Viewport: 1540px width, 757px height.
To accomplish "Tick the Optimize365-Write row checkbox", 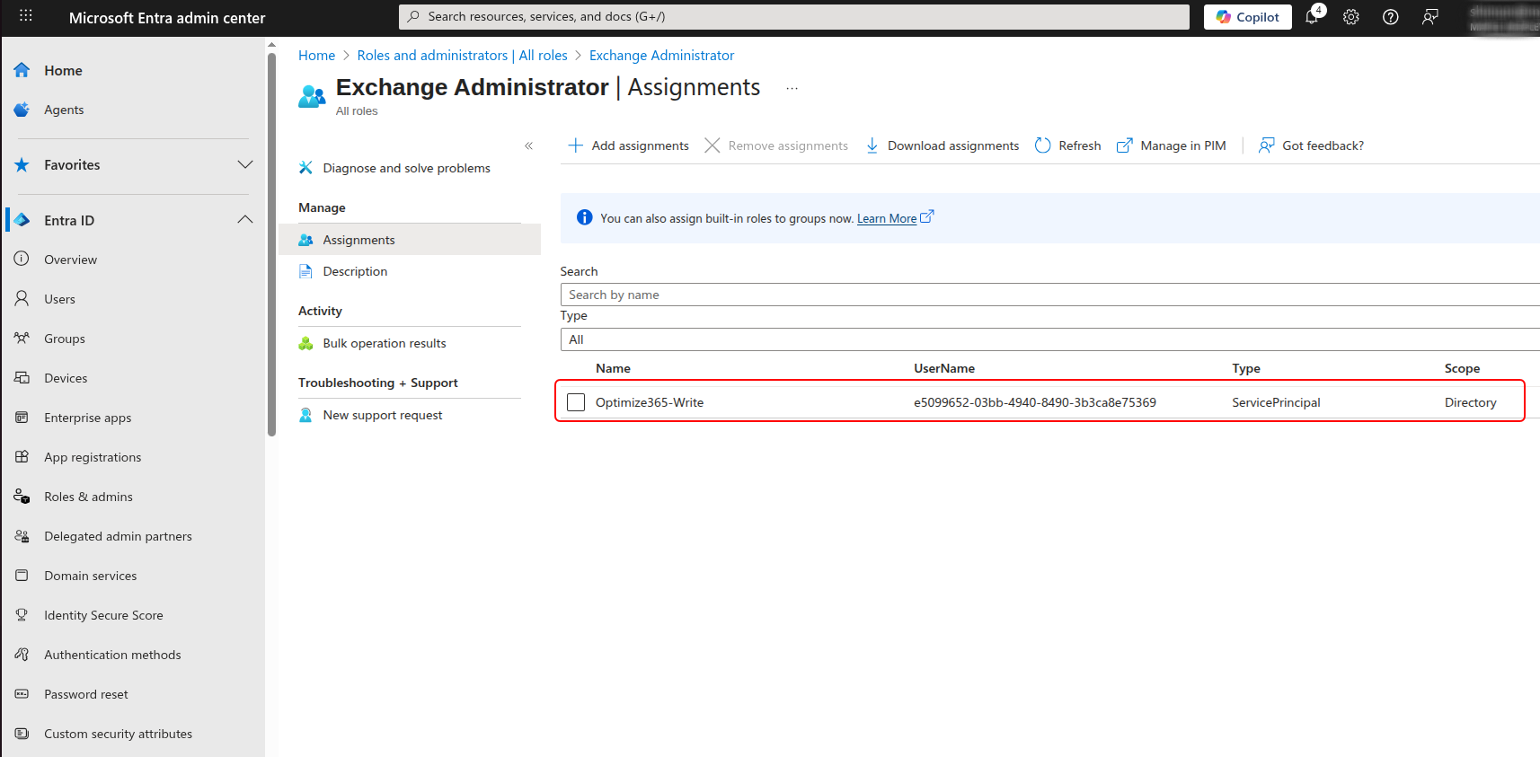I will click(x=576, y=402).
